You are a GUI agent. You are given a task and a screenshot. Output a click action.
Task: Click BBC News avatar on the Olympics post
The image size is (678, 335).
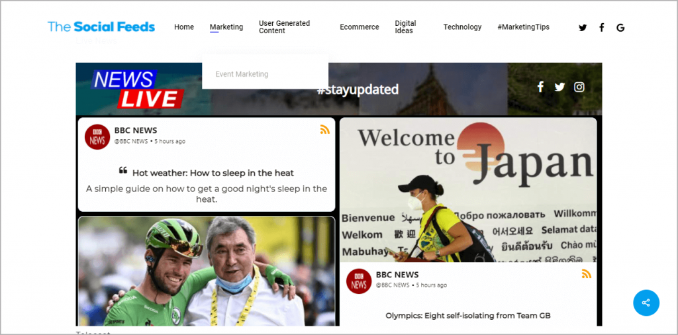pyautogui.click(x=359, y=281)
